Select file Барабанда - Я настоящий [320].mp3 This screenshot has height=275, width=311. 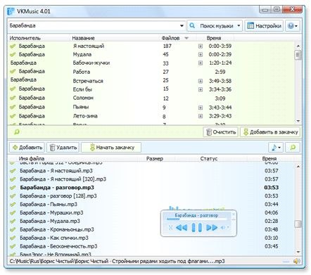(x=151, y=179)
